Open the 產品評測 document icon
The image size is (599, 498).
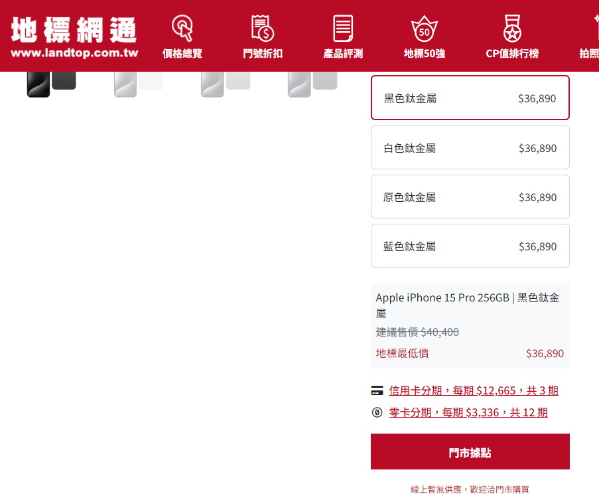(343, 28)
